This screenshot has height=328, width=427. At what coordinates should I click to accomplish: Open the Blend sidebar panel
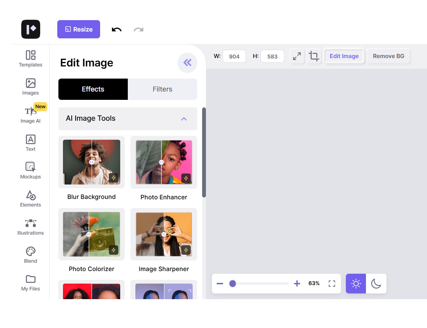[x=30, y=255]
